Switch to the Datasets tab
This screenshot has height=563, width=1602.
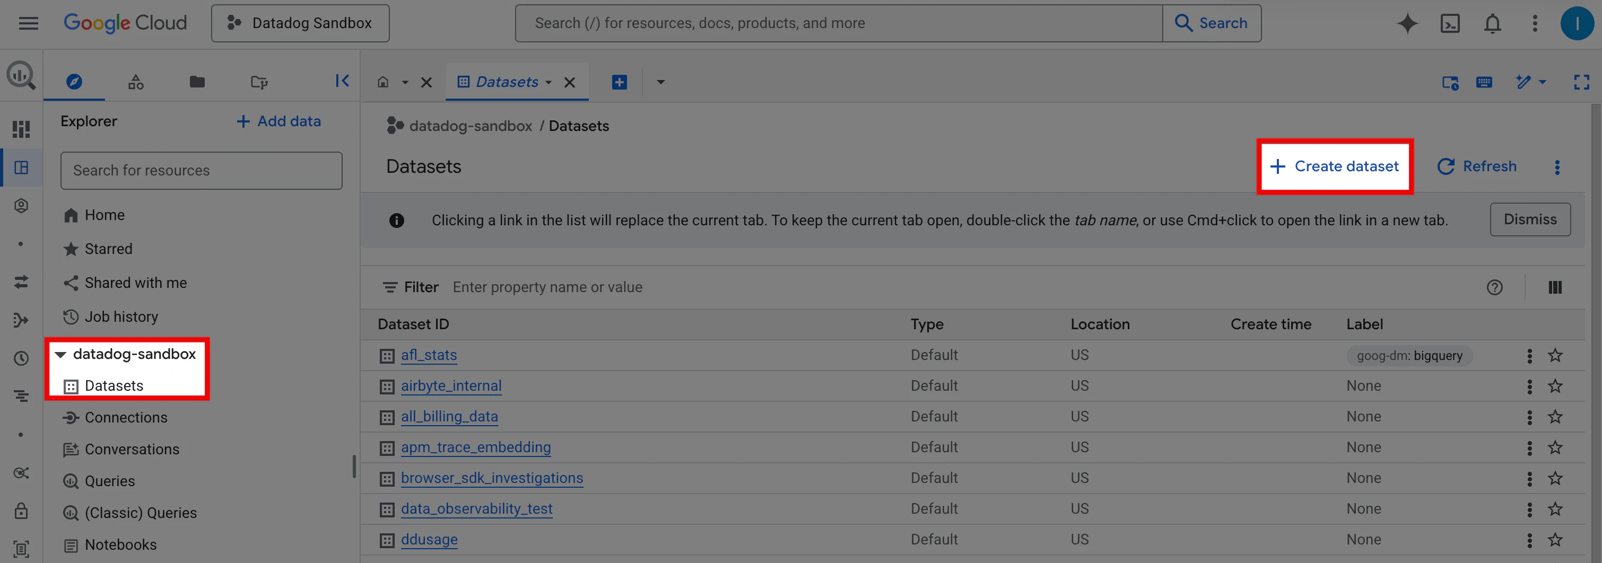tap(506, 82)
